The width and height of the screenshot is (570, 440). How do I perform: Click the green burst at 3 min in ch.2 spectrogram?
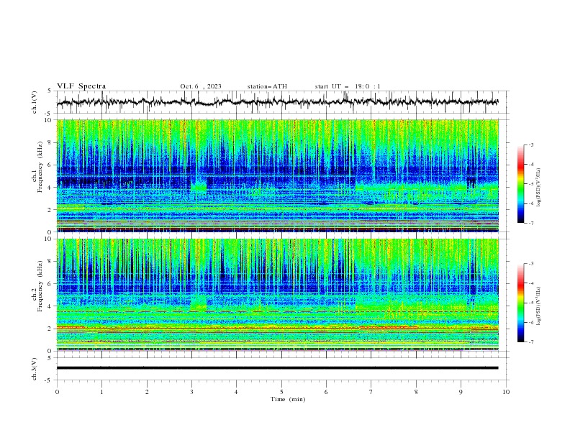tap(199, 303)
